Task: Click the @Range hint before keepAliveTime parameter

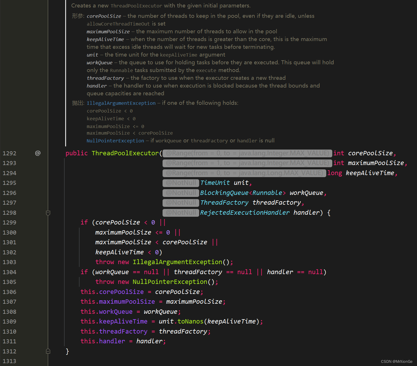Action: 244,173
